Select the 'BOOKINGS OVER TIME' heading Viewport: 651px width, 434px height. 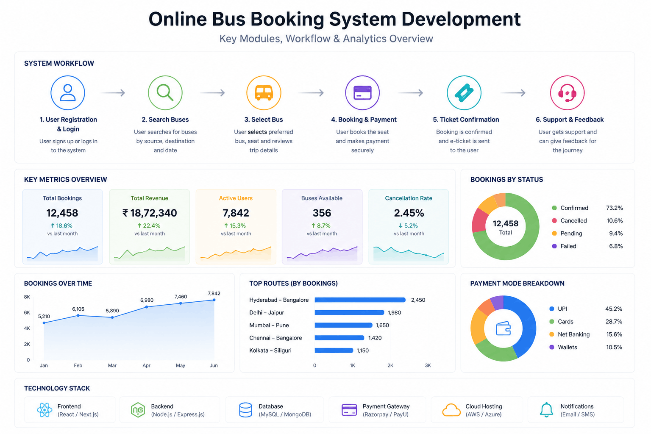tap(58, 283)
